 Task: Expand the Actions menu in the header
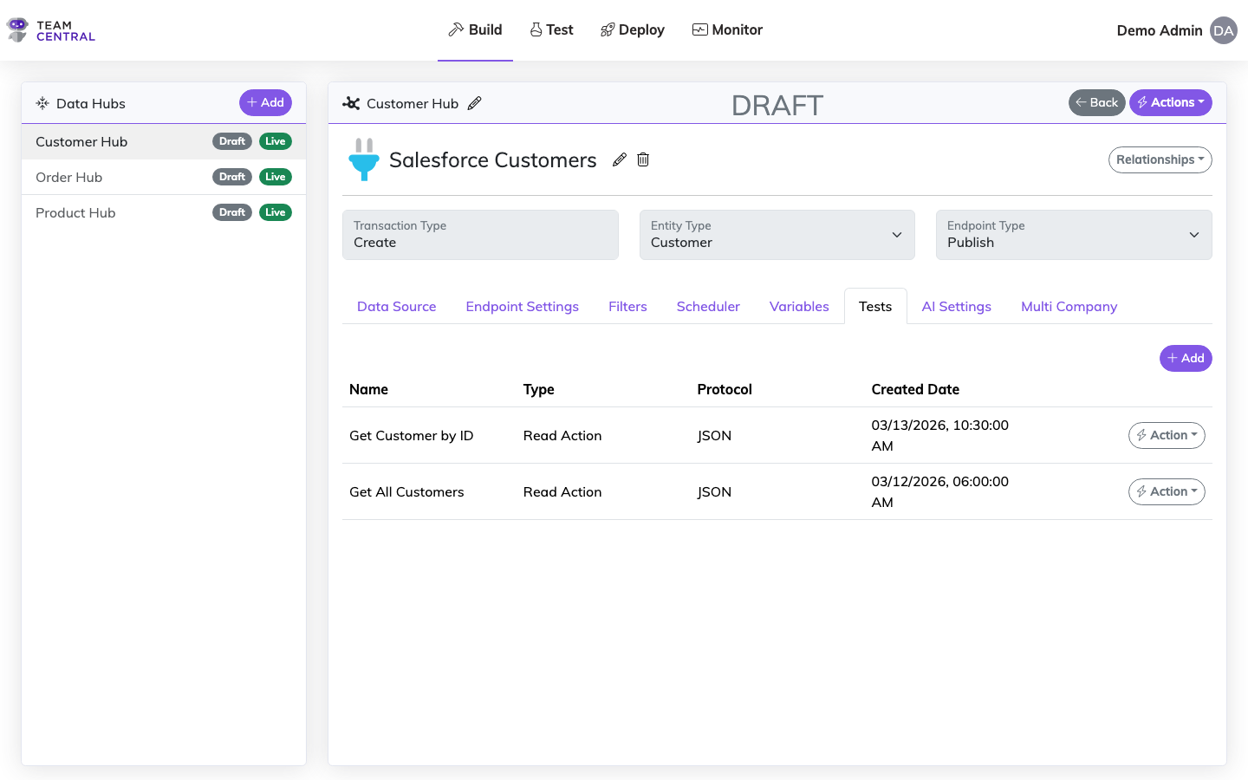tap(1171, 102)
